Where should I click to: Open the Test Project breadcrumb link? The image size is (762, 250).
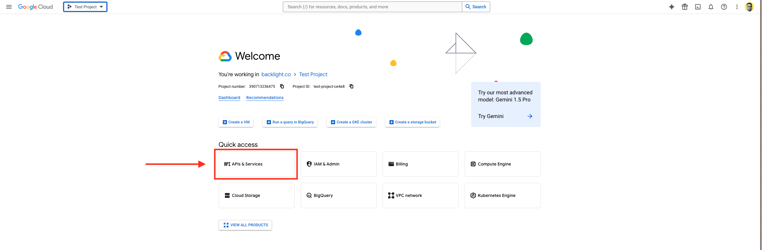pyautogui.click(x=313, y=74)
